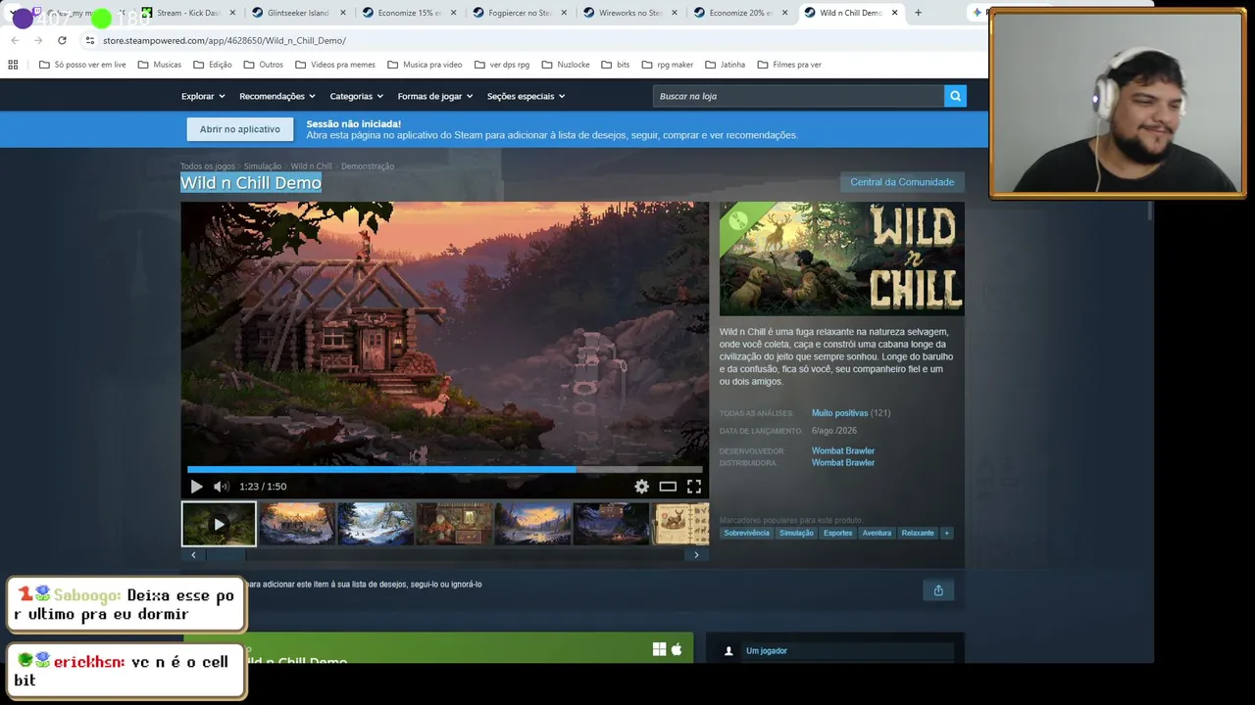Click the Sobrevivência tag
The width and height of the screenshot is (1255, 705).
(747, 533)
